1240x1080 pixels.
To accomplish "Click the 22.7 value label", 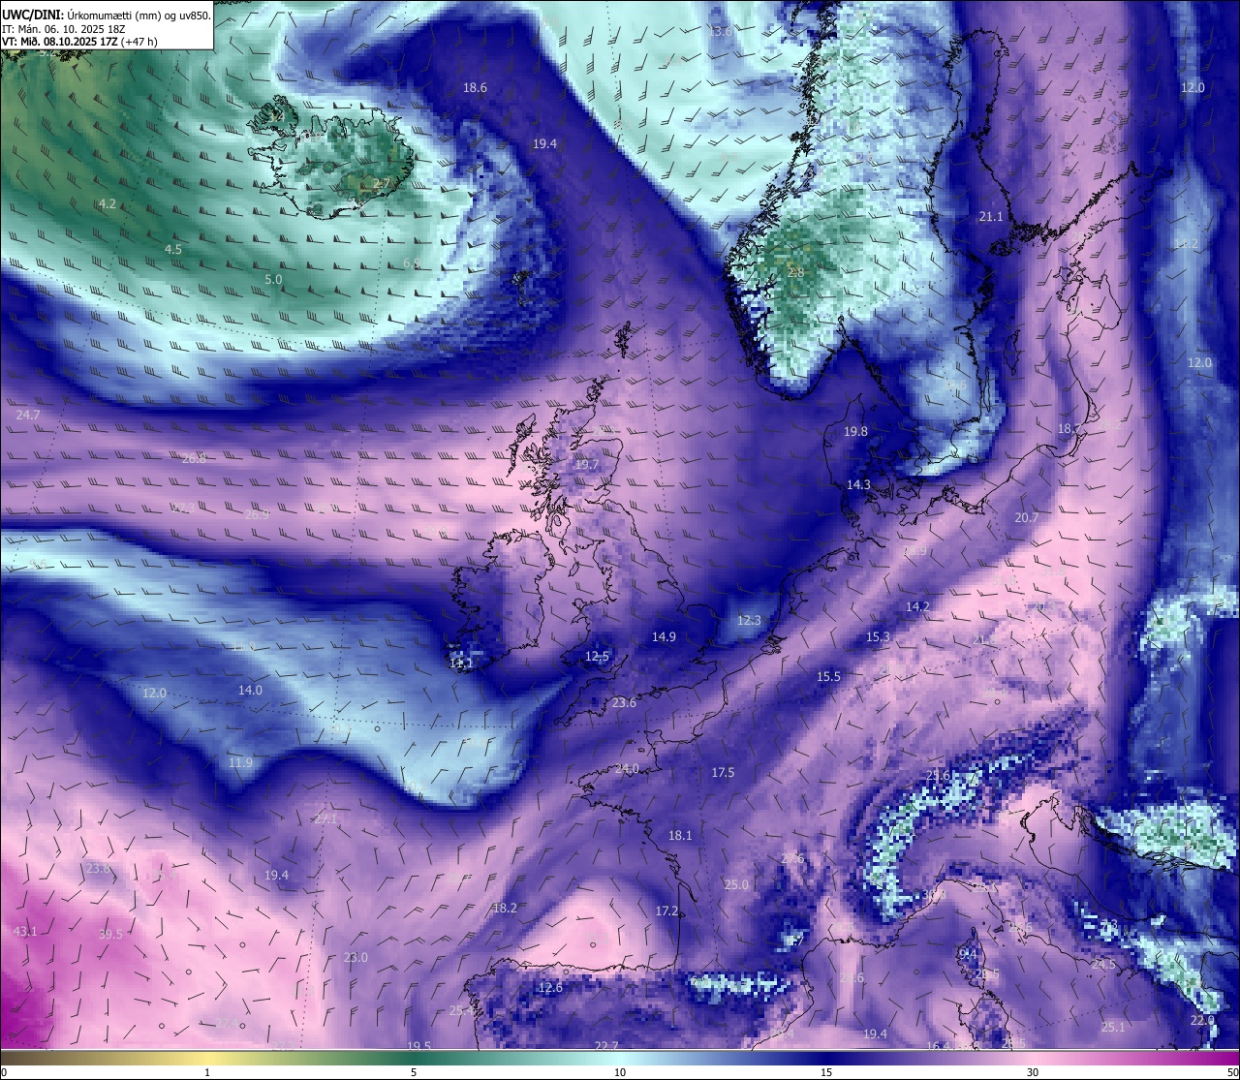I will (606, 1046).
